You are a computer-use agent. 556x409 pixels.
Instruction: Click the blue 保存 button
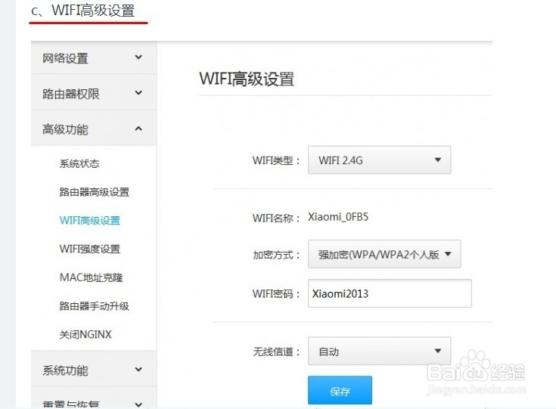point(340,391)
